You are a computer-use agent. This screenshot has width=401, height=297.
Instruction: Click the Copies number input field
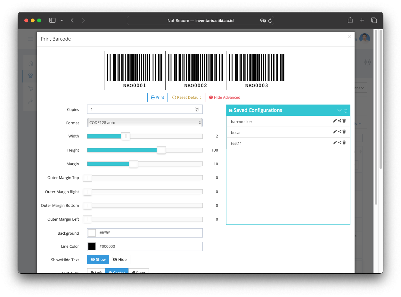(141, 109)
